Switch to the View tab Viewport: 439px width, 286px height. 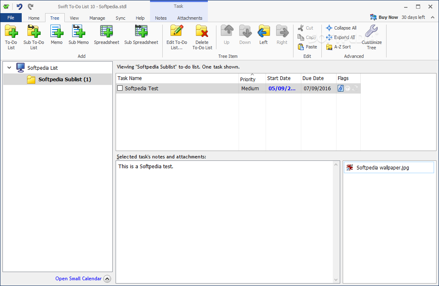point(74,18)
